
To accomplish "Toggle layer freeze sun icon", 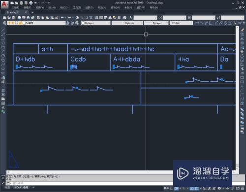I will pos(13,23).
